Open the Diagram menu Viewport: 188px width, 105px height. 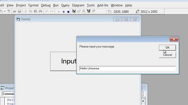coord(78,5)
